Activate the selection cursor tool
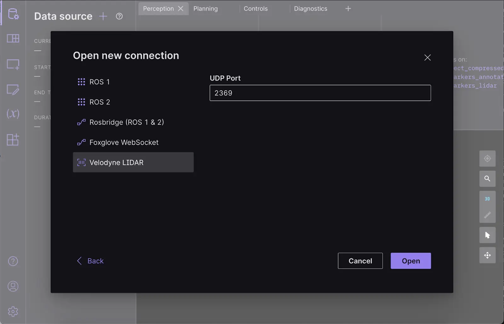The height and width of the screenshot is (324, 504). (487, 235)
